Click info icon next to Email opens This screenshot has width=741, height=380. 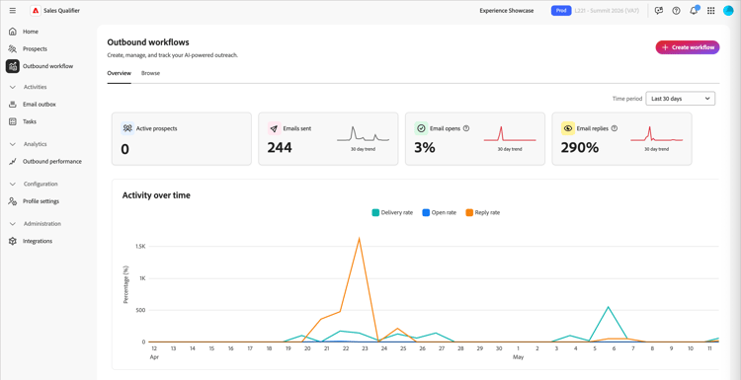click(x=466, y=128)
